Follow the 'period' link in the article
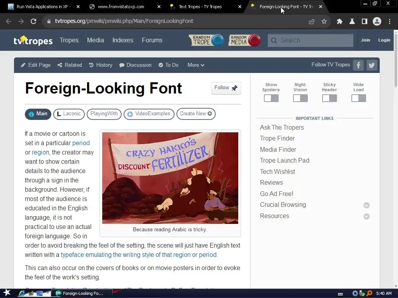398x298 pixels. click(x=81, y=143)
